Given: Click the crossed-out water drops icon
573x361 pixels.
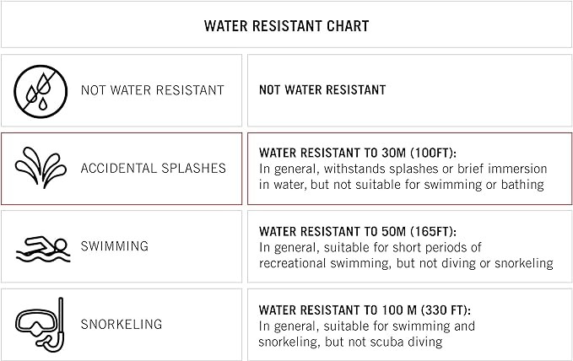Looking at the screenshot, I should coord(39,89).
